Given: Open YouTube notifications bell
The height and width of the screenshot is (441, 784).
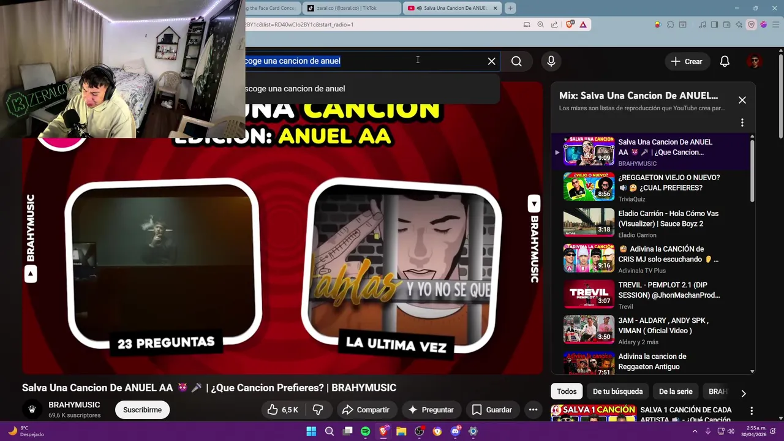Looking at the screenshot, I should coord(725,61).
